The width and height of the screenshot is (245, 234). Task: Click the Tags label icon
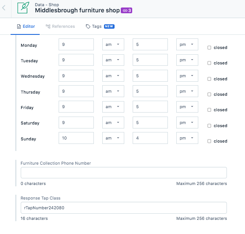point(88,26)
